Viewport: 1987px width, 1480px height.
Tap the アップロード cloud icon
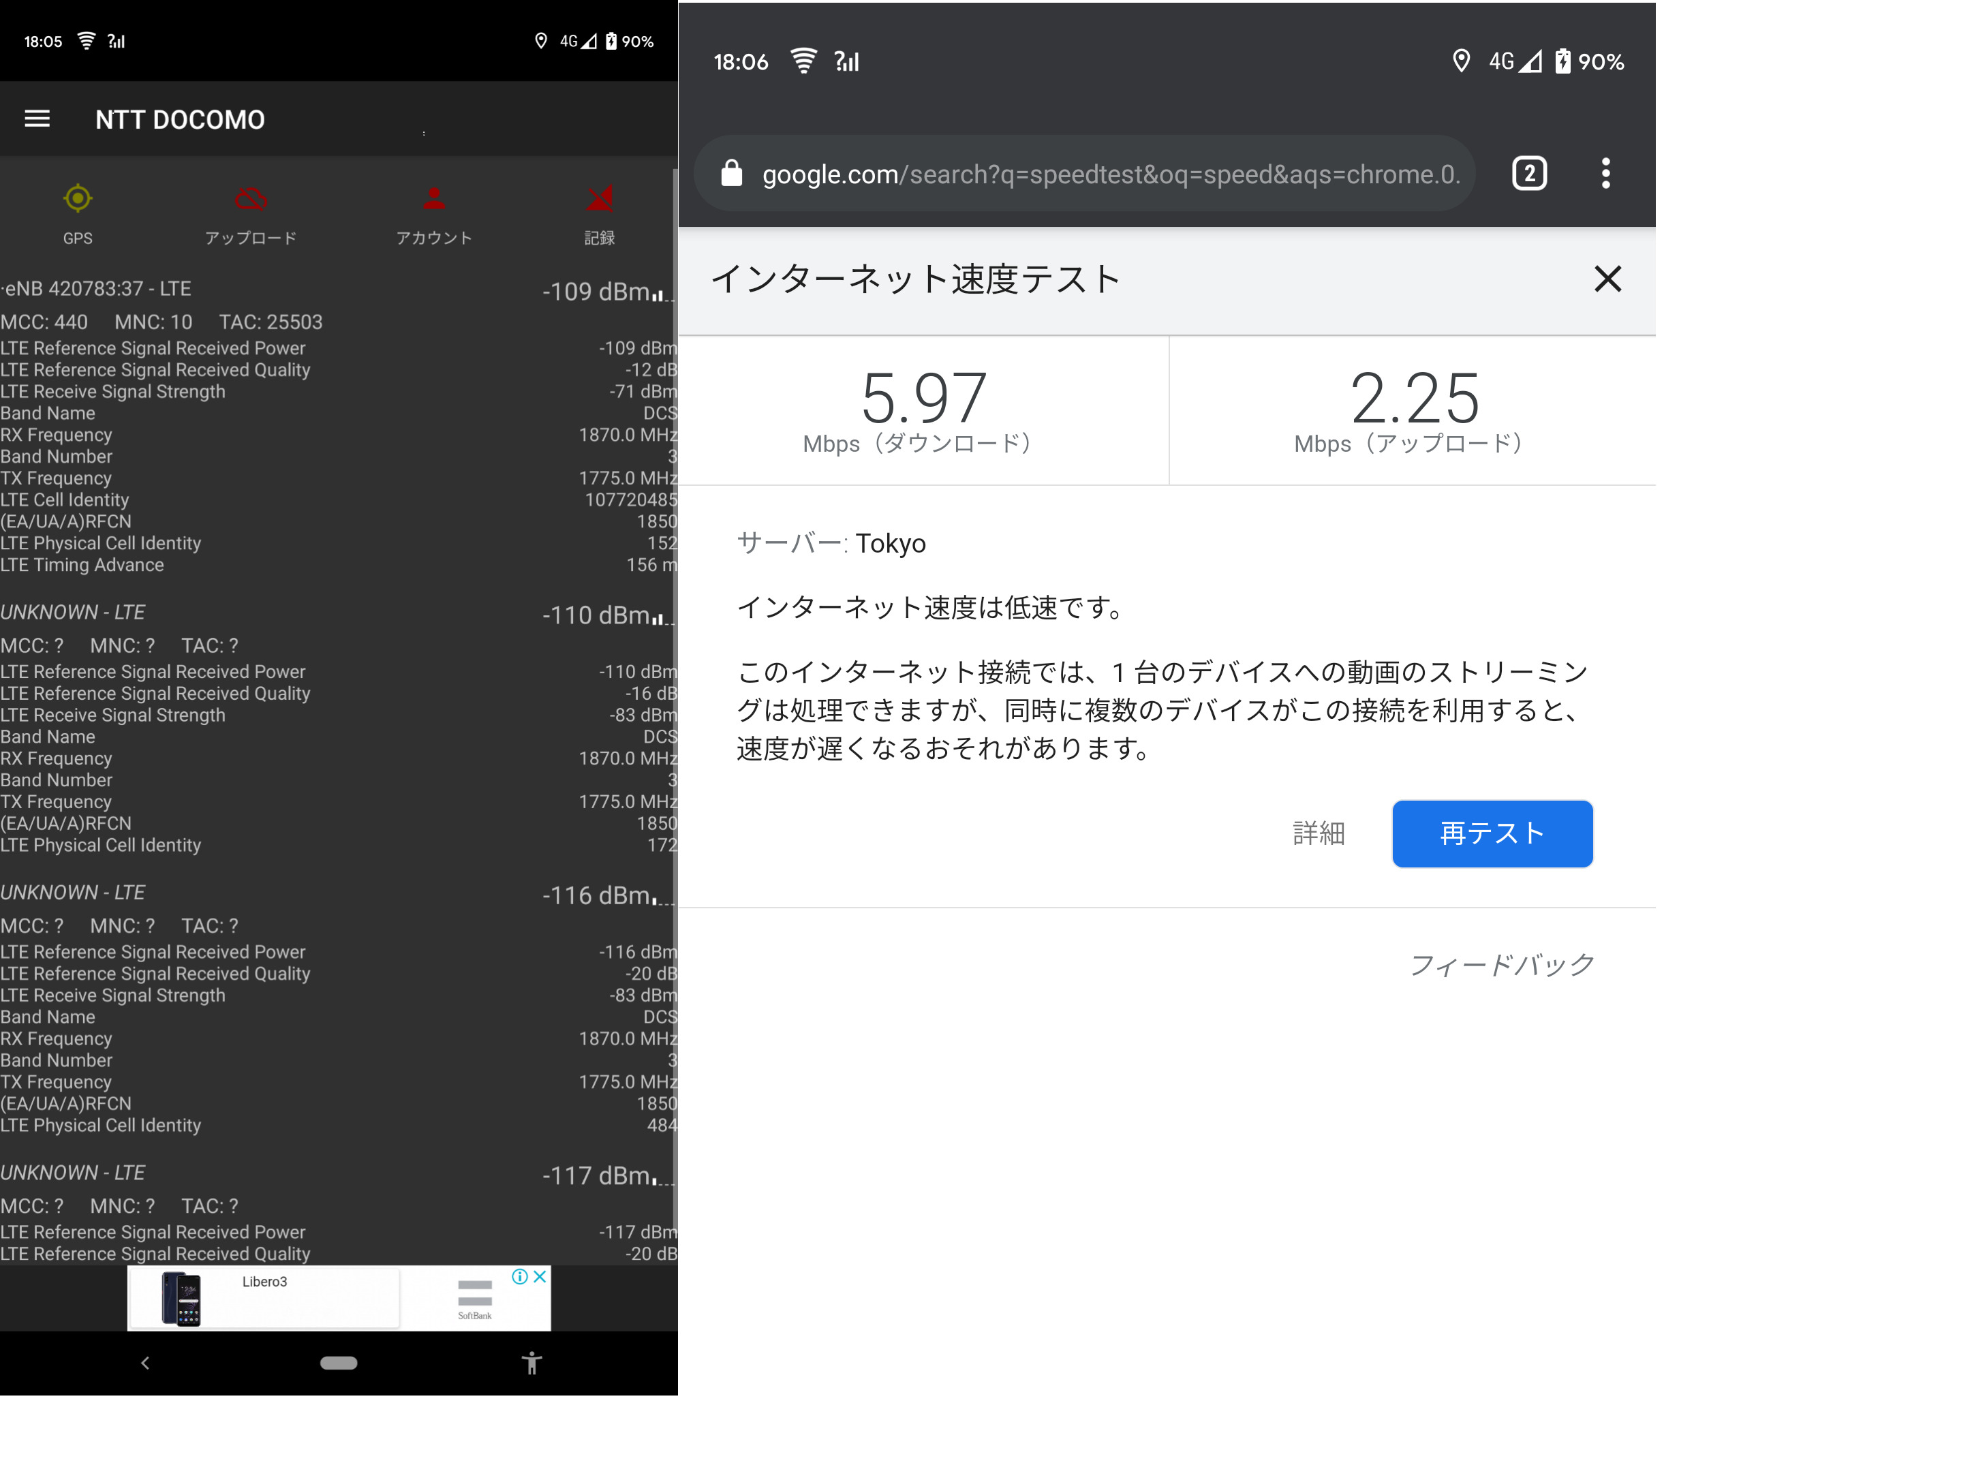click(250, 198)
